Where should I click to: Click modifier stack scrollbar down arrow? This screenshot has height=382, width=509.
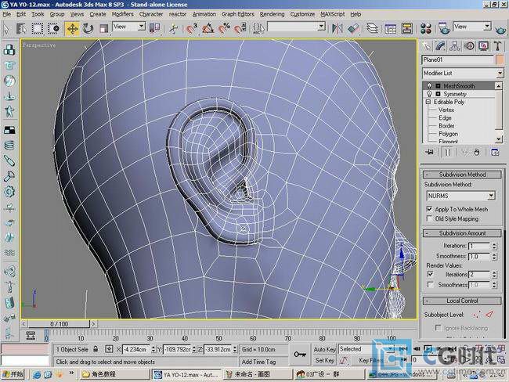point(499,139)
